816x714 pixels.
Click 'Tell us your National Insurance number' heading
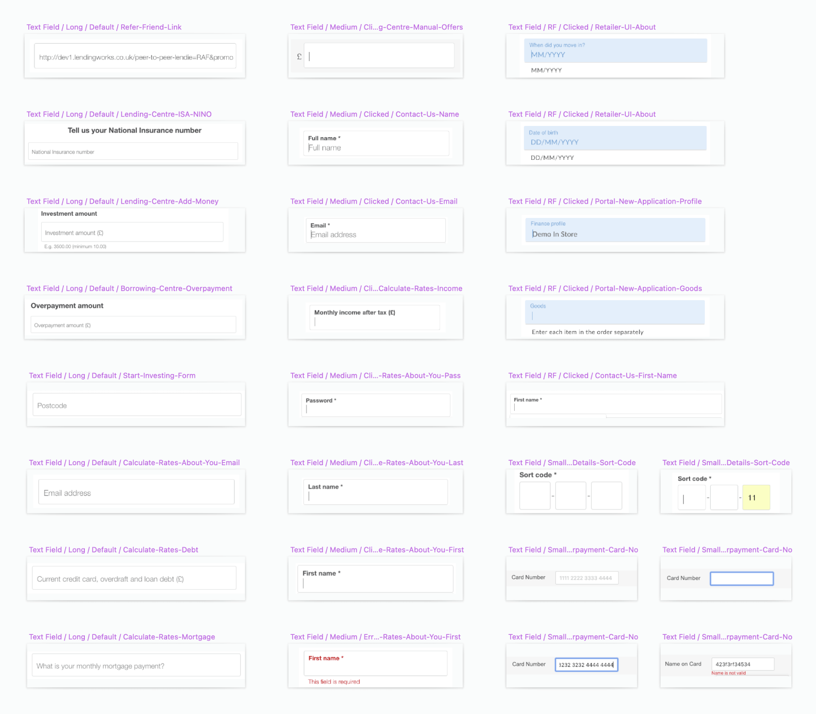pos(135,131)
